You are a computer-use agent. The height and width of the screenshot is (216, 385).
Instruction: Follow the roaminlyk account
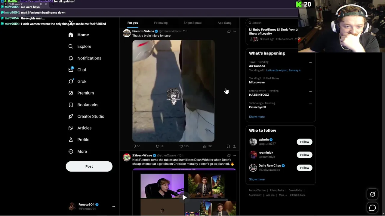(304, 155)
